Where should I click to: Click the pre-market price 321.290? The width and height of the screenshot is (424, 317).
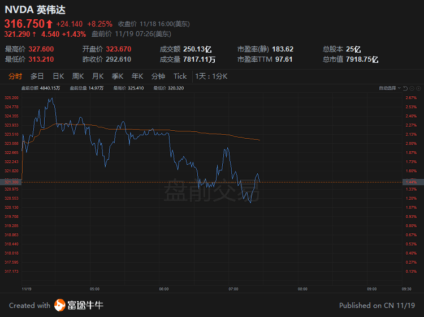point(17,34)
